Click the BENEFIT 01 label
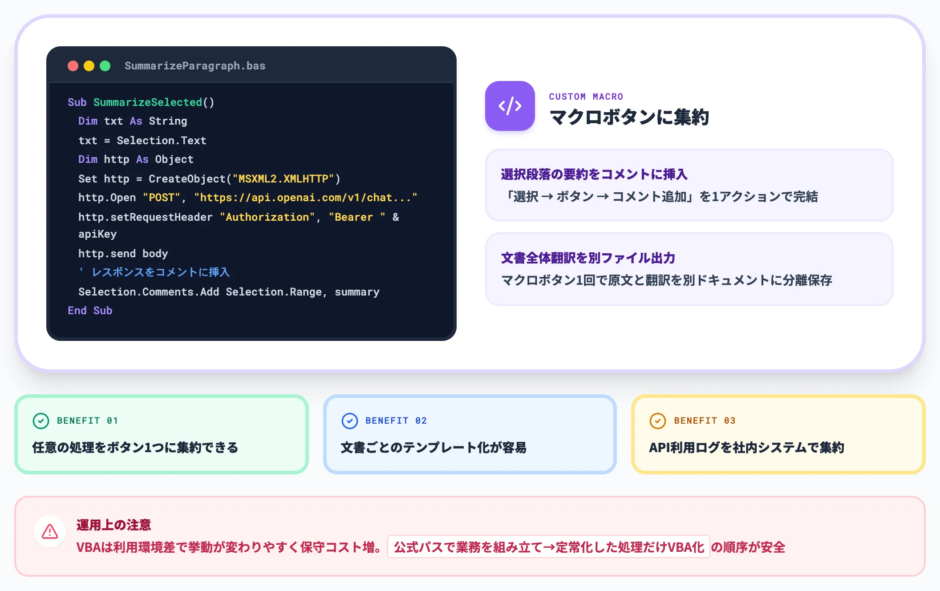The height and width of the screenshot is (591, 940). [88, 421]
